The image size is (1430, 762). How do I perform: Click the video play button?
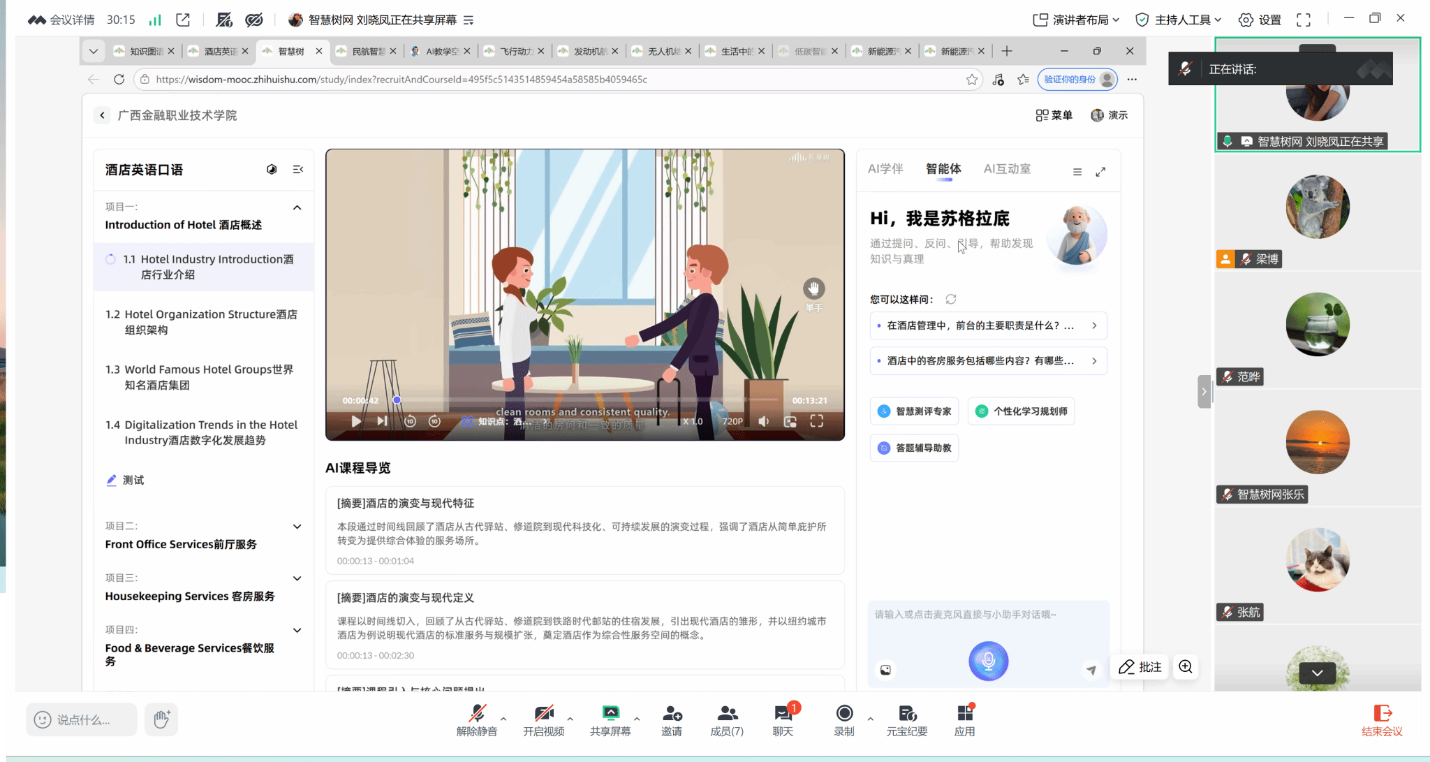point(356,421)
